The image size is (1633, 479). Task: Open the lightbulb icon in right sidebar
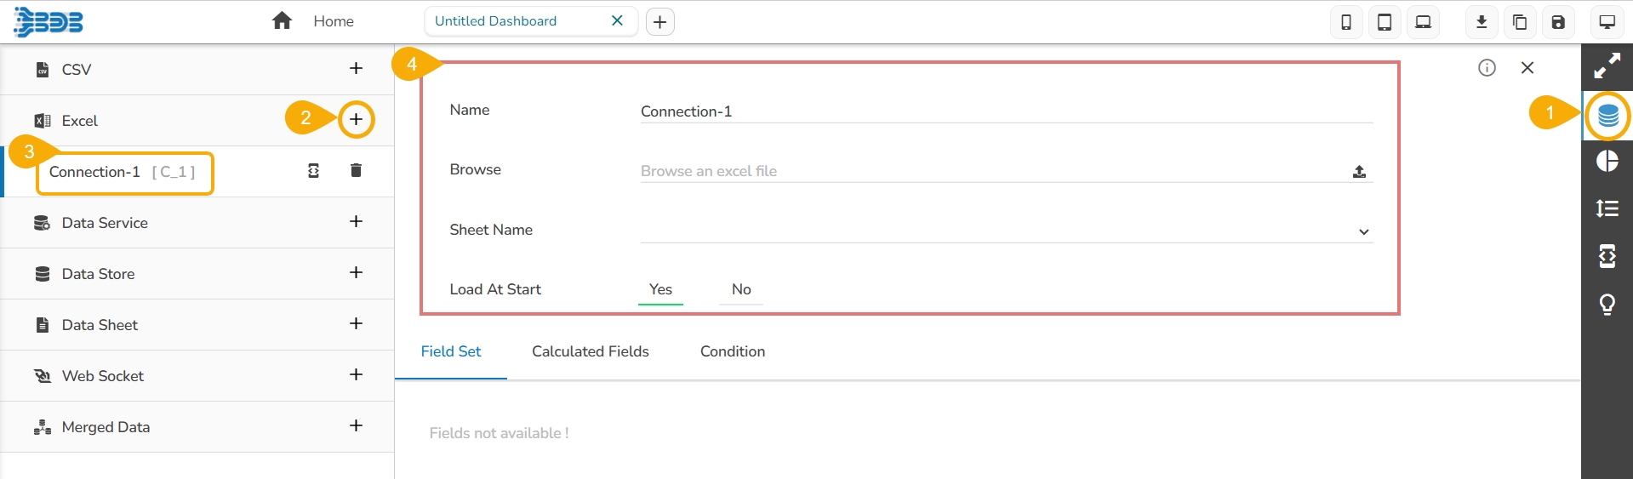click(x=1607, y=304)
